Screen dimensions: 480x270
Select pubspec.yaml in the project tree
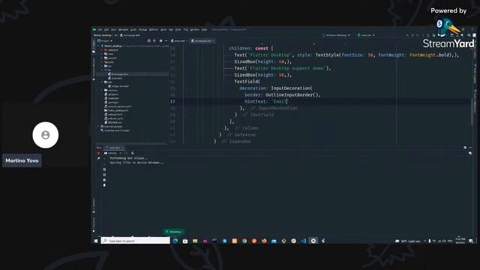[x=113, y=118]
